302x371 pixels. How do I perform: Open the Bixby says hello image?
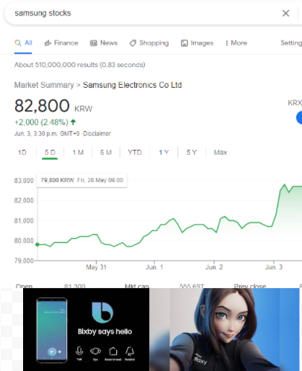86,329
